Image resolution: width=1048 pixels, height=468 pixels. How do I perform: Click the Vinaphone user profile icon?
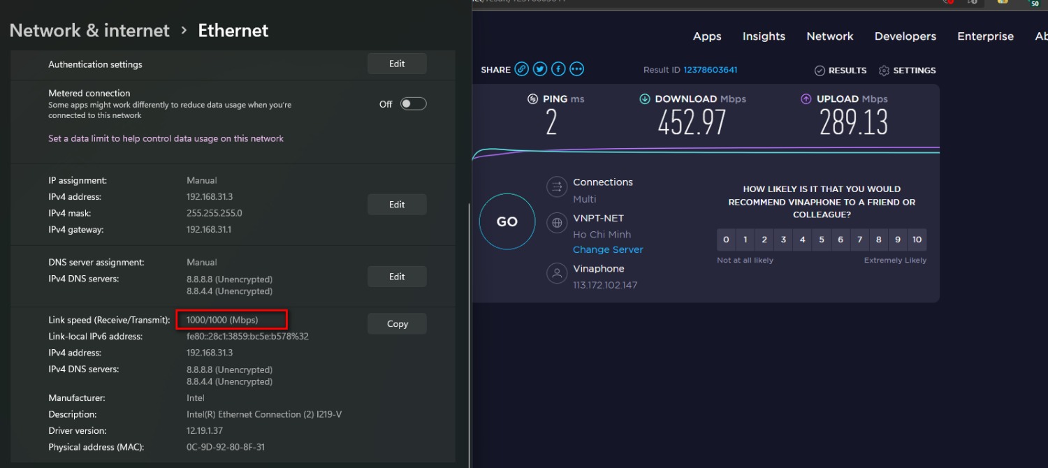(x=557, y=274)
